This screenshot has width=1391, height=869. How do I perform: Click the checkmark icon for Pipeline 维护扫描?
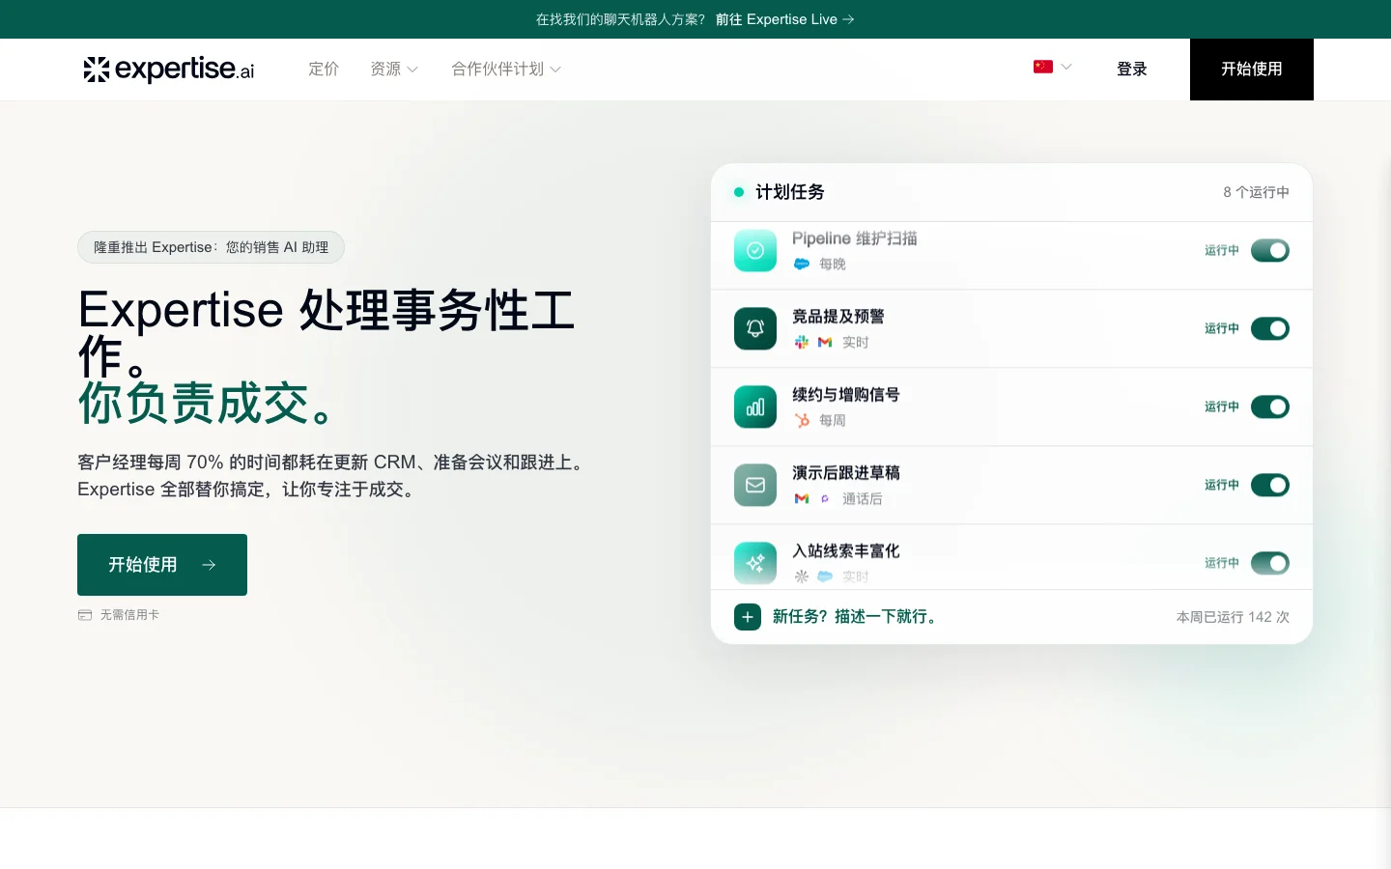(755, 251)
